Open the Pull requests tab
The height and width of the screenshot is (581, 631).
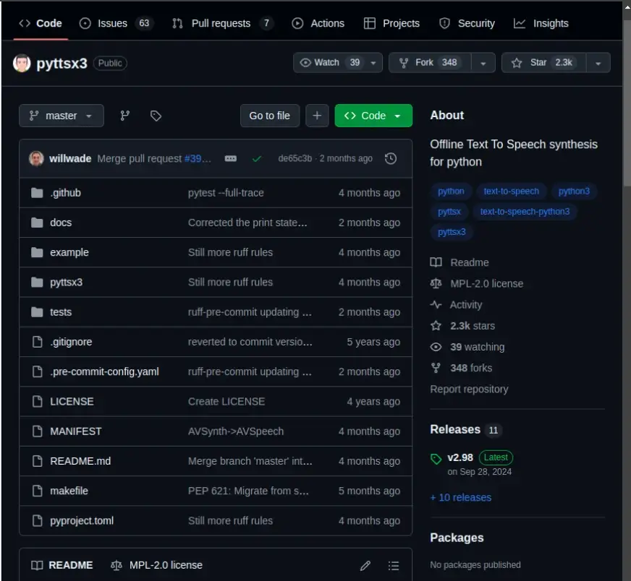point(222,23)
